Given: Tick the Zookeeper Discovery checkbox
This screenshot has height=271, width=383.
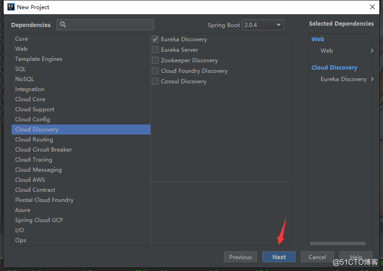Looking at the screenshot, I should 155,60.
